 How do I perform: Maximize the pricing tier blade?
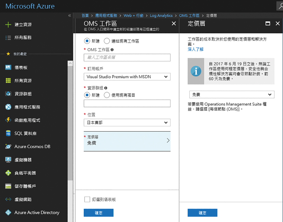(268, 24)
